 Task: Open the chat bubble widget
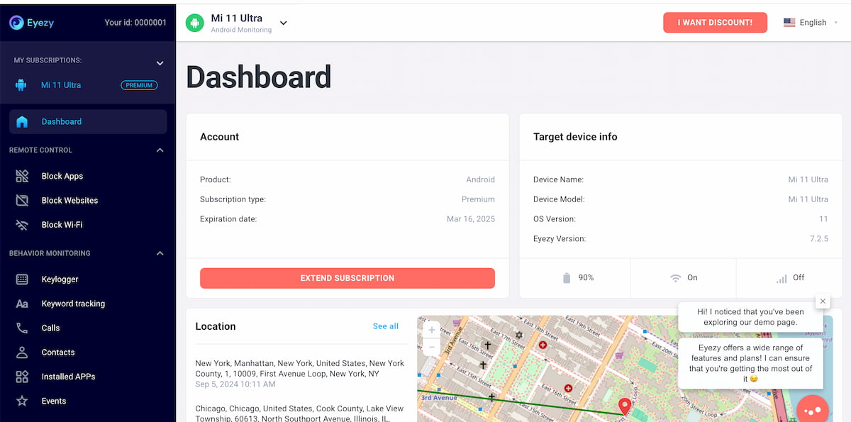(813, 411)
